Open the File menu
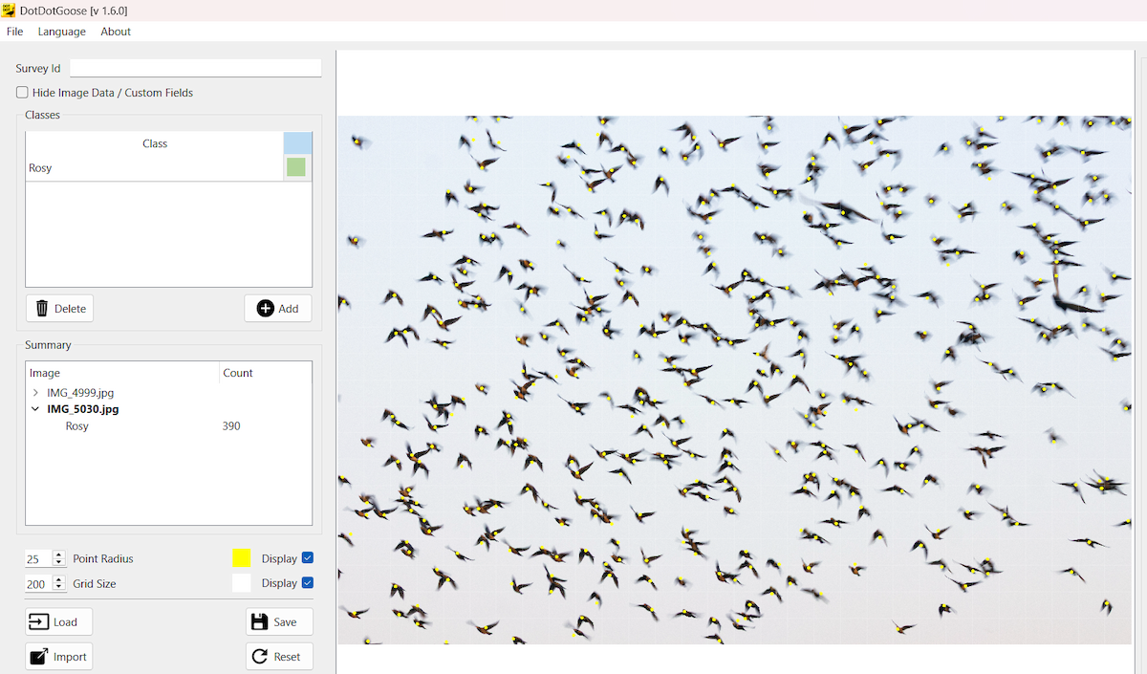Image resolution: width=1147 pixels, height=674 pixels. 14,32
